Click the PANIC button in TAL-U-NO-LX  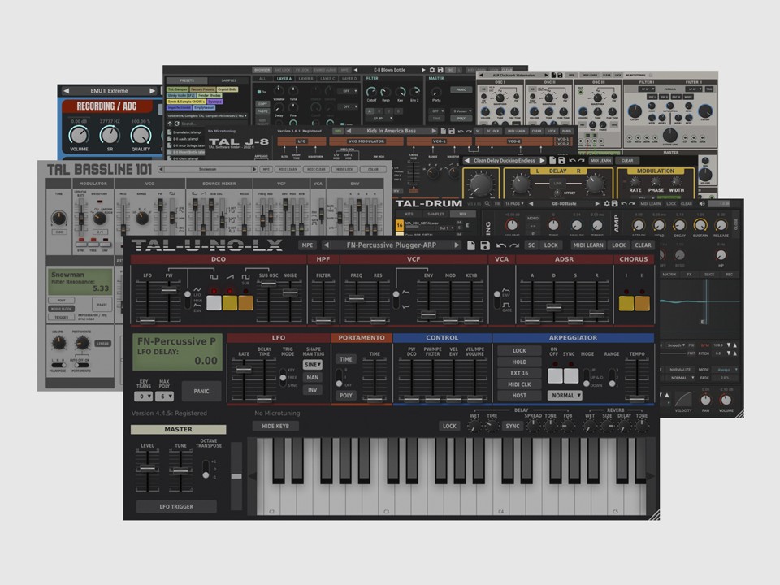click(x=201, y=392)
